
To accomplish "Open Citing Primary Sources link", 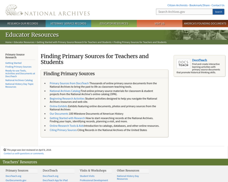I will tap(63, 130).
